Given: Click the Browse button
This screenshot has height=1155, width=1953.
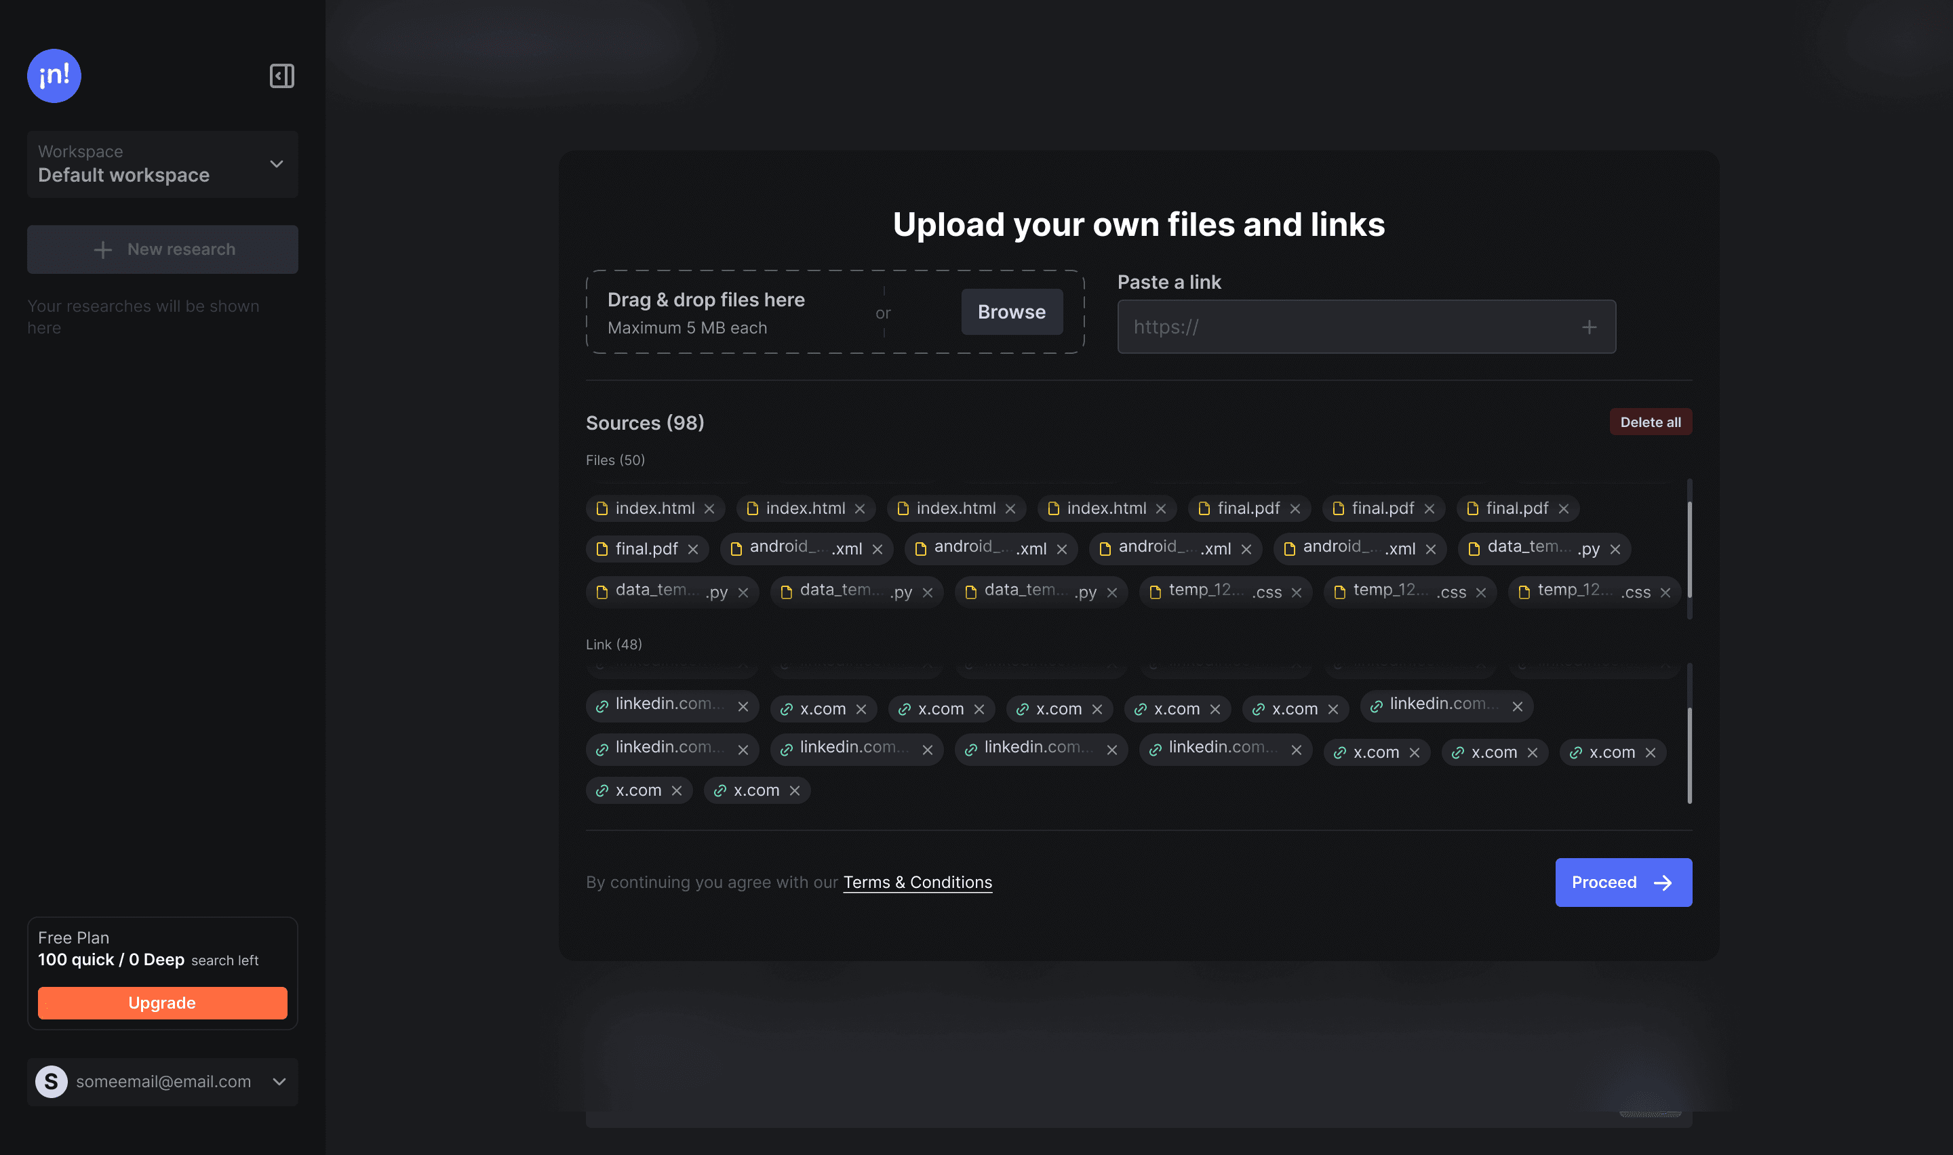Looking at the screenshot, I should point(1011,312).
